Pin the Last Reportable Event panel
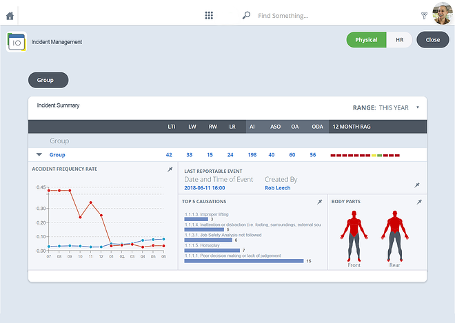455x323 pixels. coord(417,185)
